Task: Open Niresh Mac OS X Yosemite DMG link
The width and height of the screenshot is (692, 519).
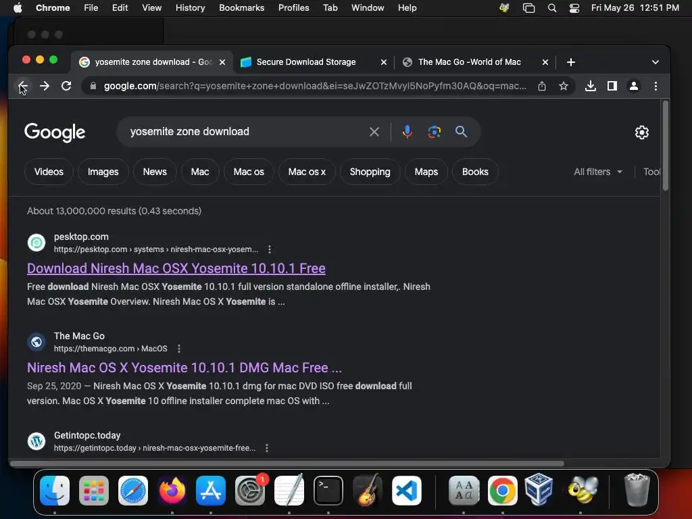Action: click(184, 368)
